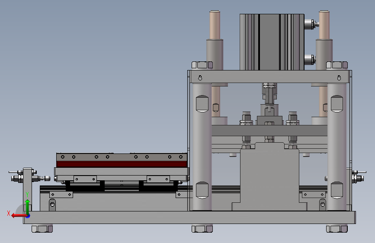This screenshot has width=375, height=243.
Task: Select the left copper-colored guide rod top
Action: [x=215, y=25]
